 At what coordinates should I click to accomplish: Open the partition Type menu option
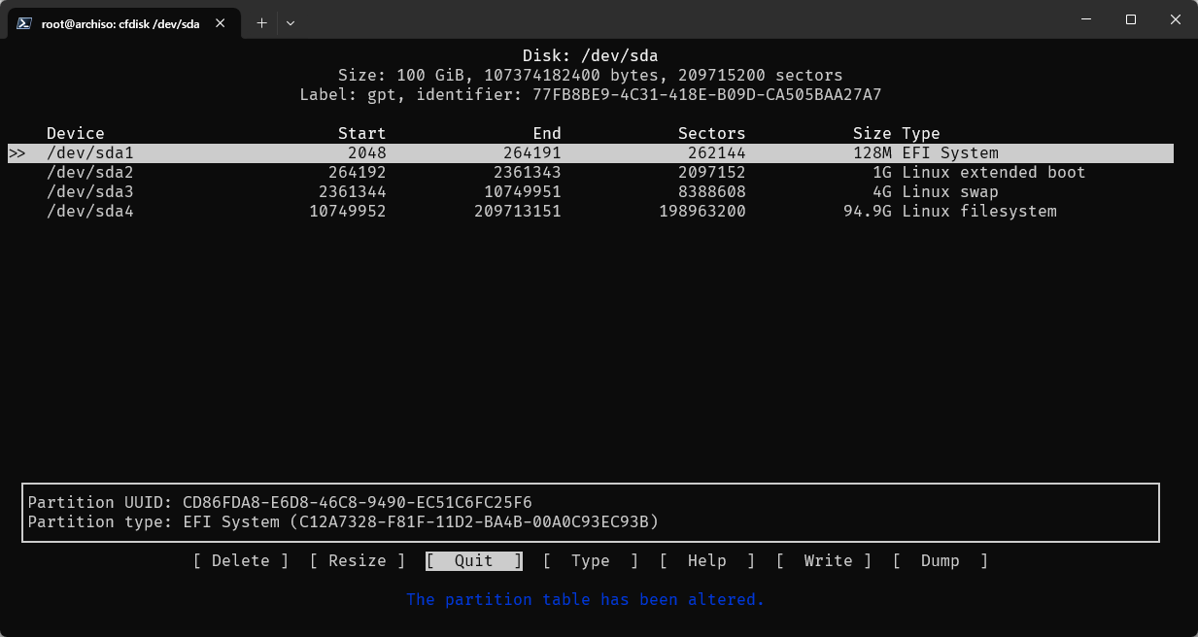pyautogui.click(x=590, y=561)
